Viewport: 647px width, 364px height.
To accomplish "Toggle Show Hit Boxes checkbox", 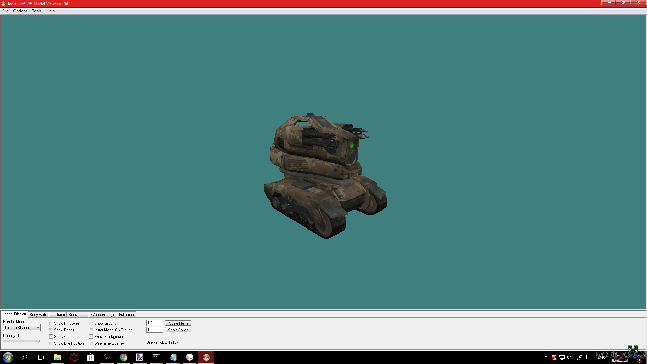I will 51,323.
